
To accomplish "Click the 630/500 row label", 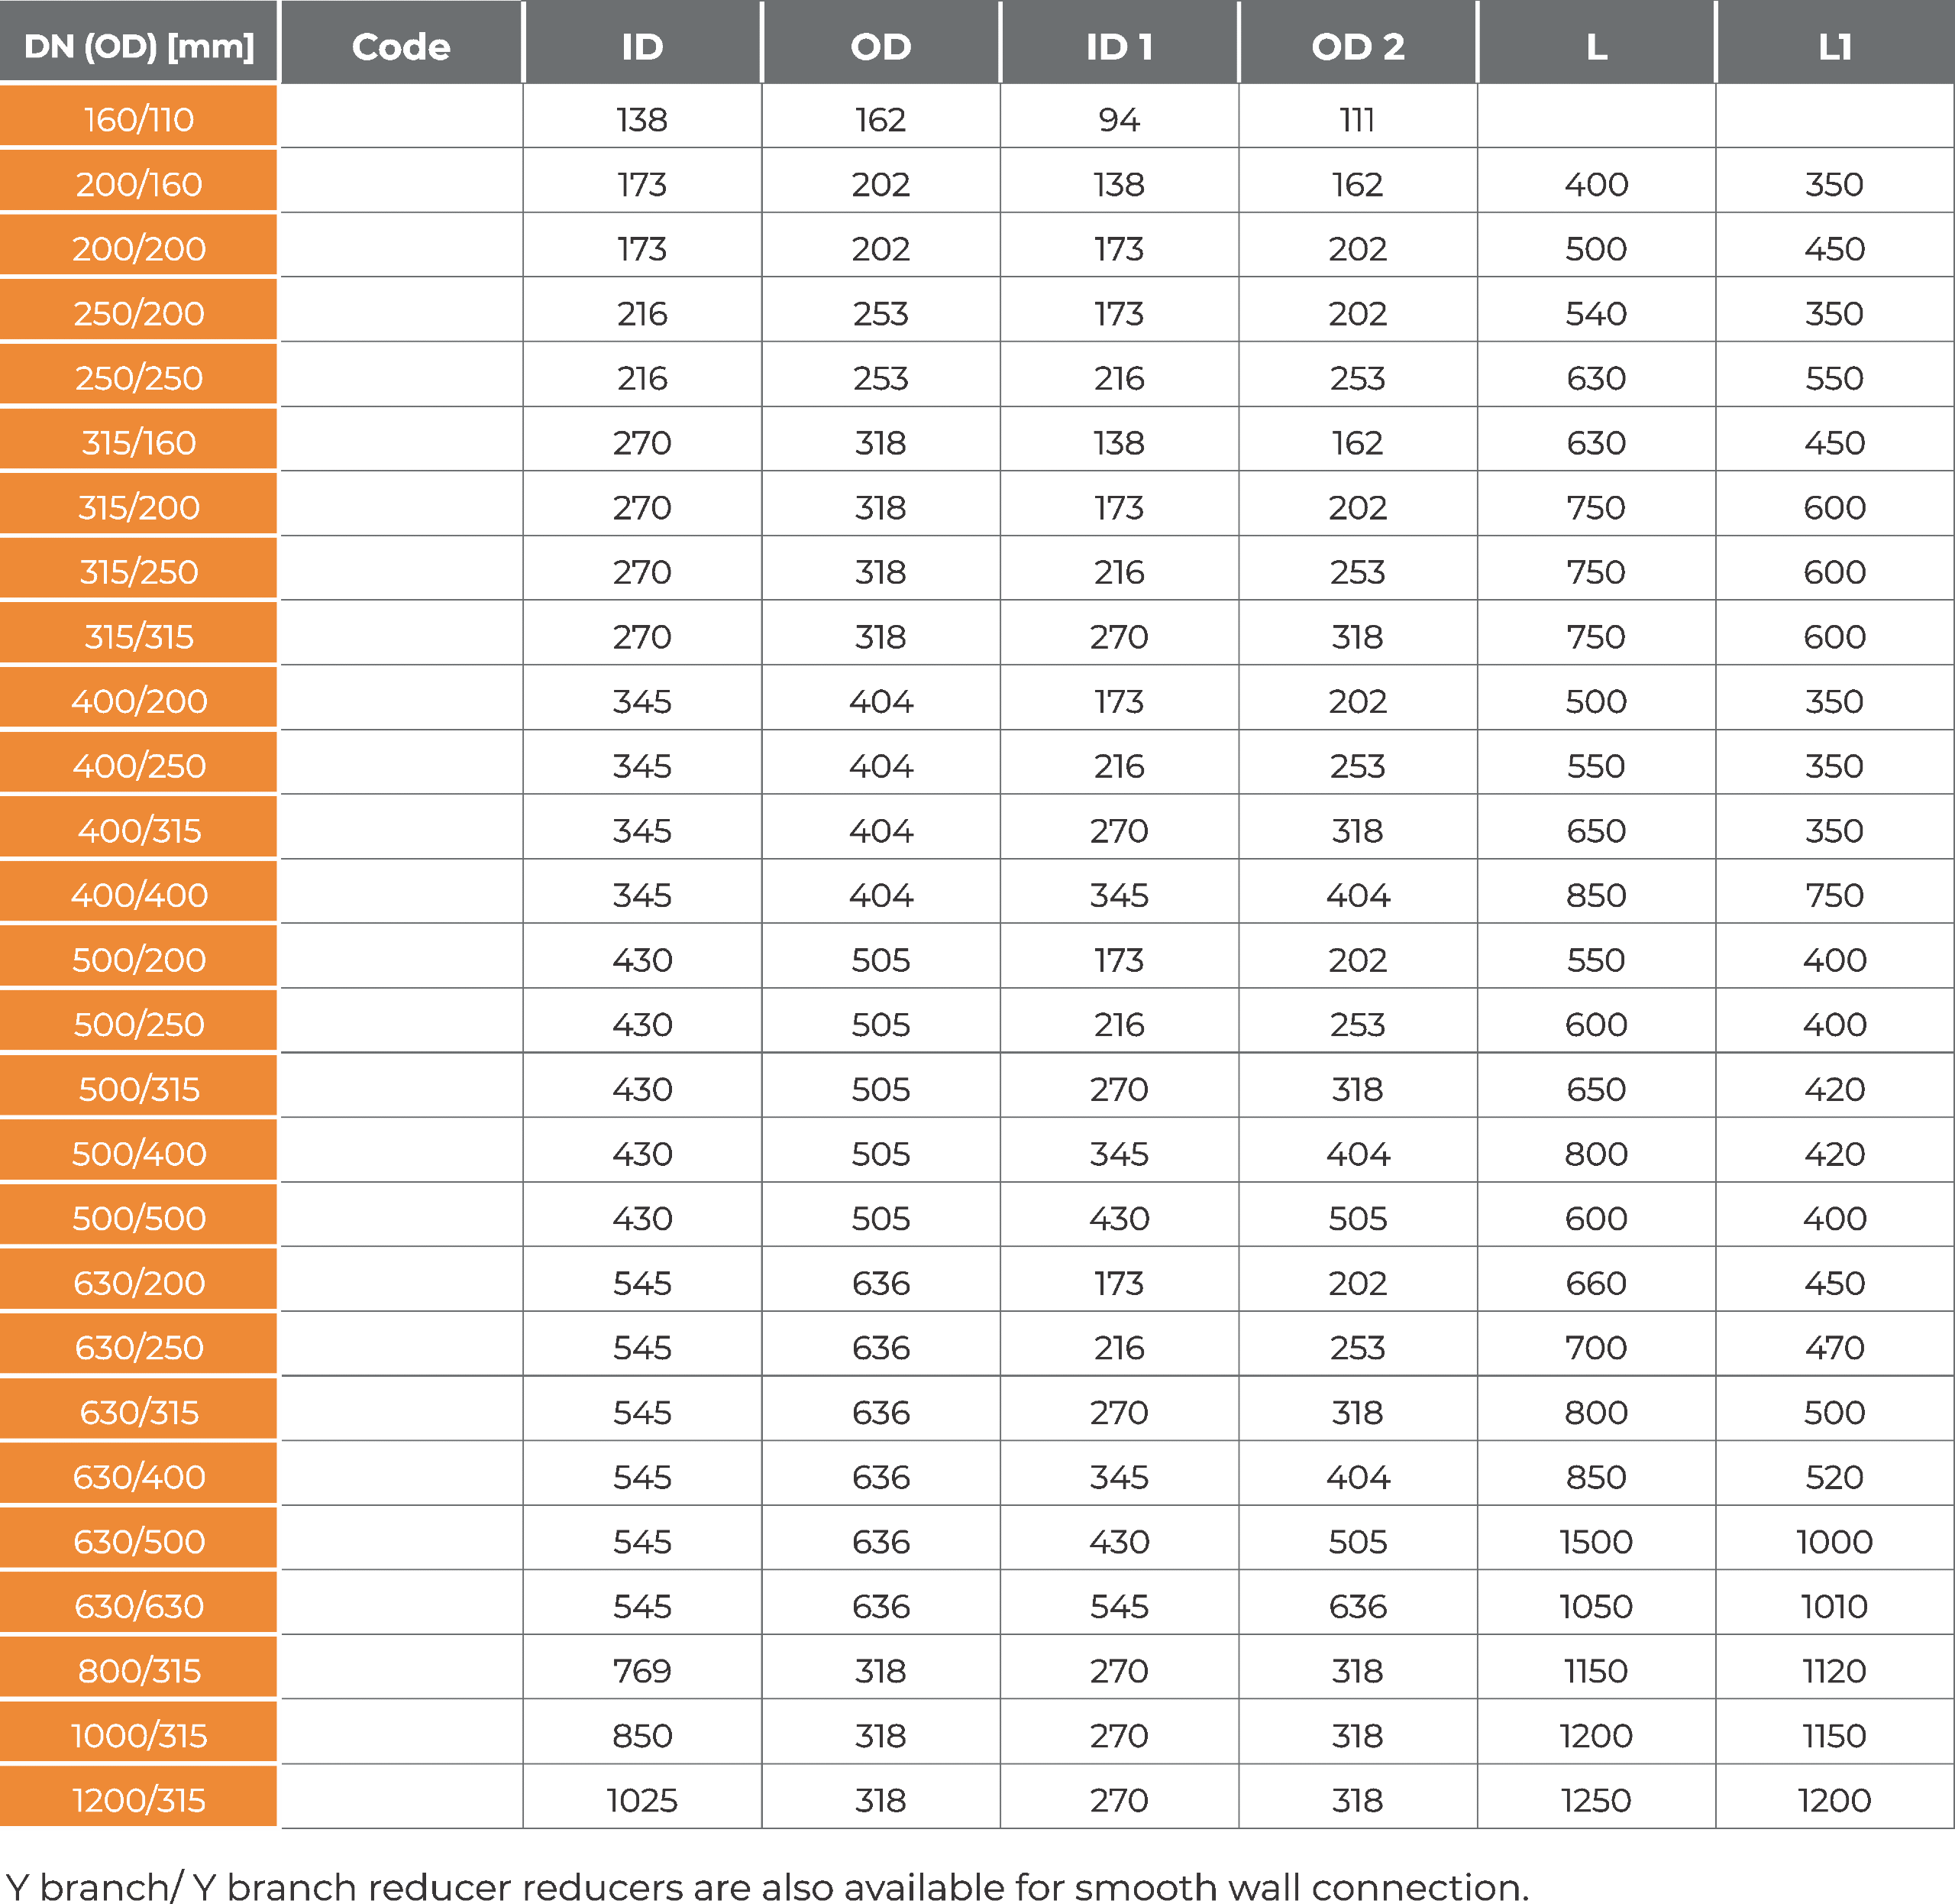I will pyautogui.click(x=139, y=1539).
